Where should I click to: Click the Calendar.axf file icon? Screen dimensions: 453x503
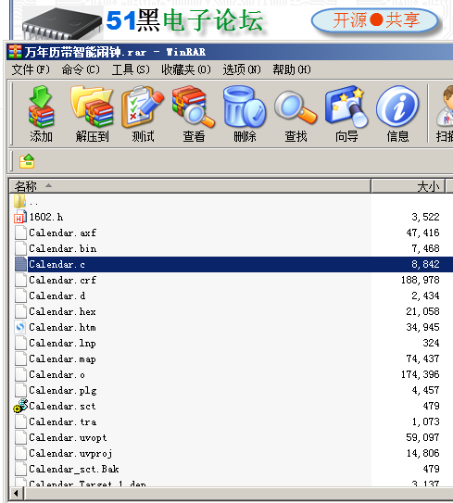click(21, 233)
